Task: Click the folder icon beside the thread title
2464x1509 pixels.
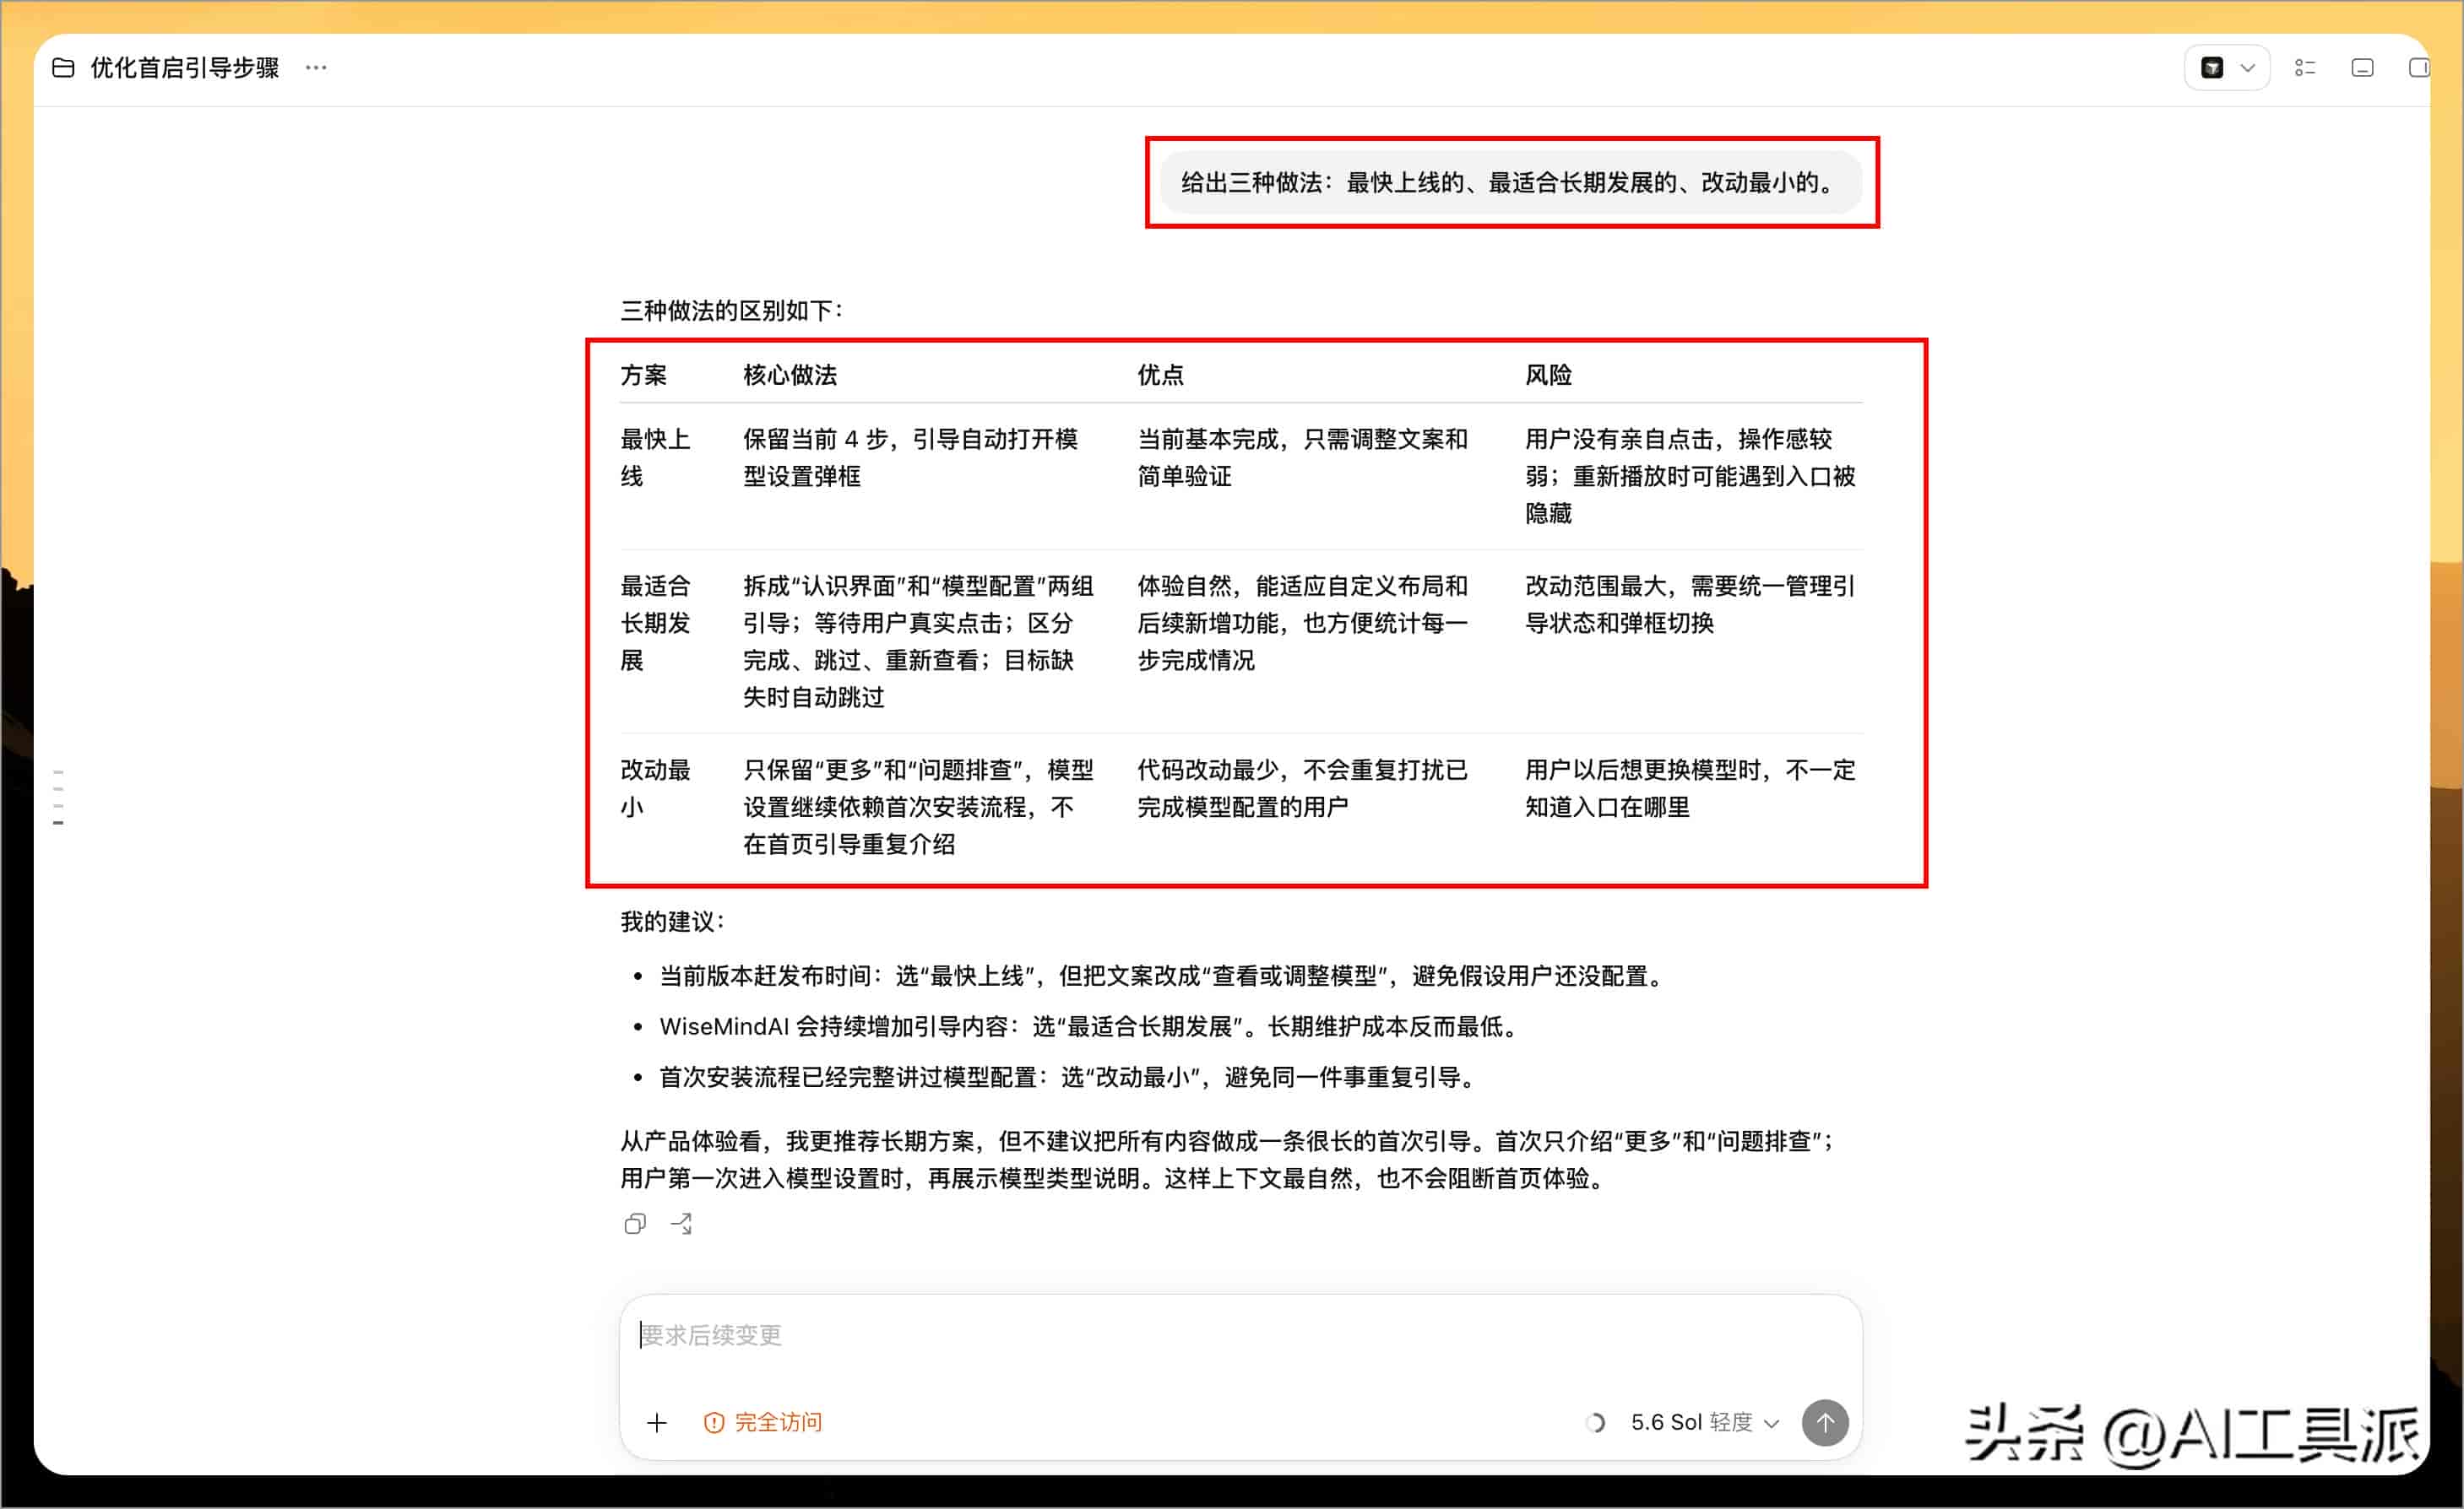Action: tap(63, 68)
